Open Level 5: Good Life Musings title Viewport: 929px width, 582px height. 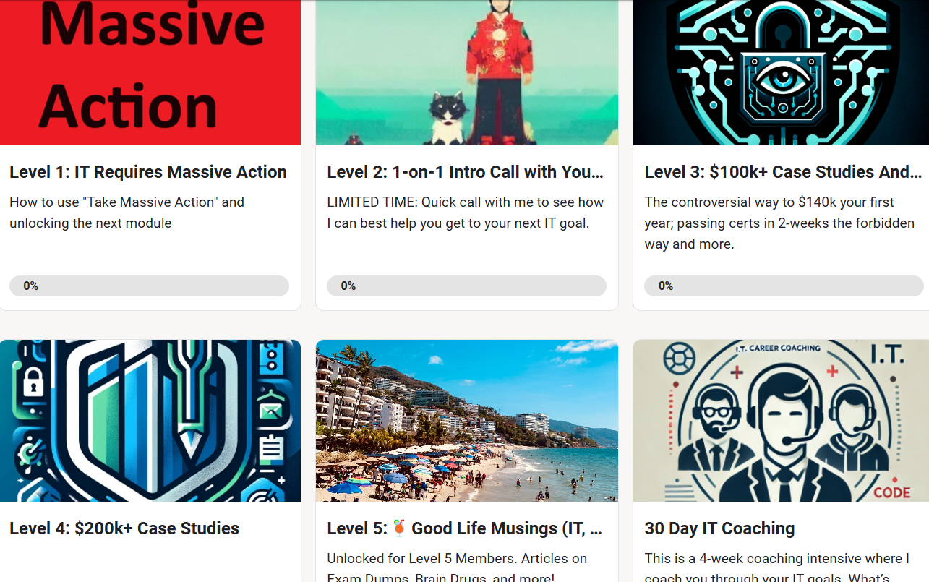point(464,528)
